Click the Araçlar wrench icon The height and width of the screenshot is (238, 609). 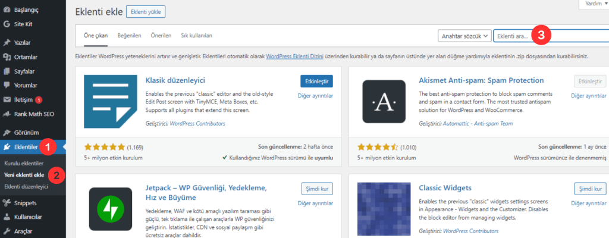tap(6, 231)
